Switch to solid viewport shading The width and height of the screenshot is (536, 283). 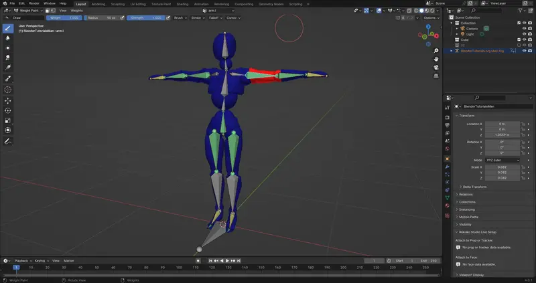421,11
